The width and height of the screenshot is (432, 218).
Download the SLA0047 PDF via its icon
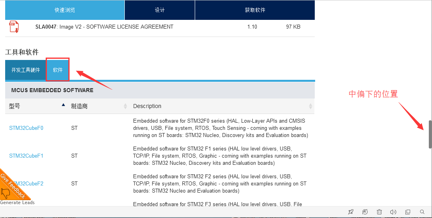pos(14,27)
